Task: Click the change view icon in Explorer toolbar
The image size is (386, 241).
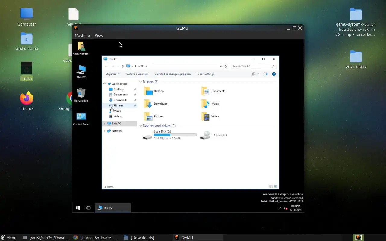Action: click(253, 74)
